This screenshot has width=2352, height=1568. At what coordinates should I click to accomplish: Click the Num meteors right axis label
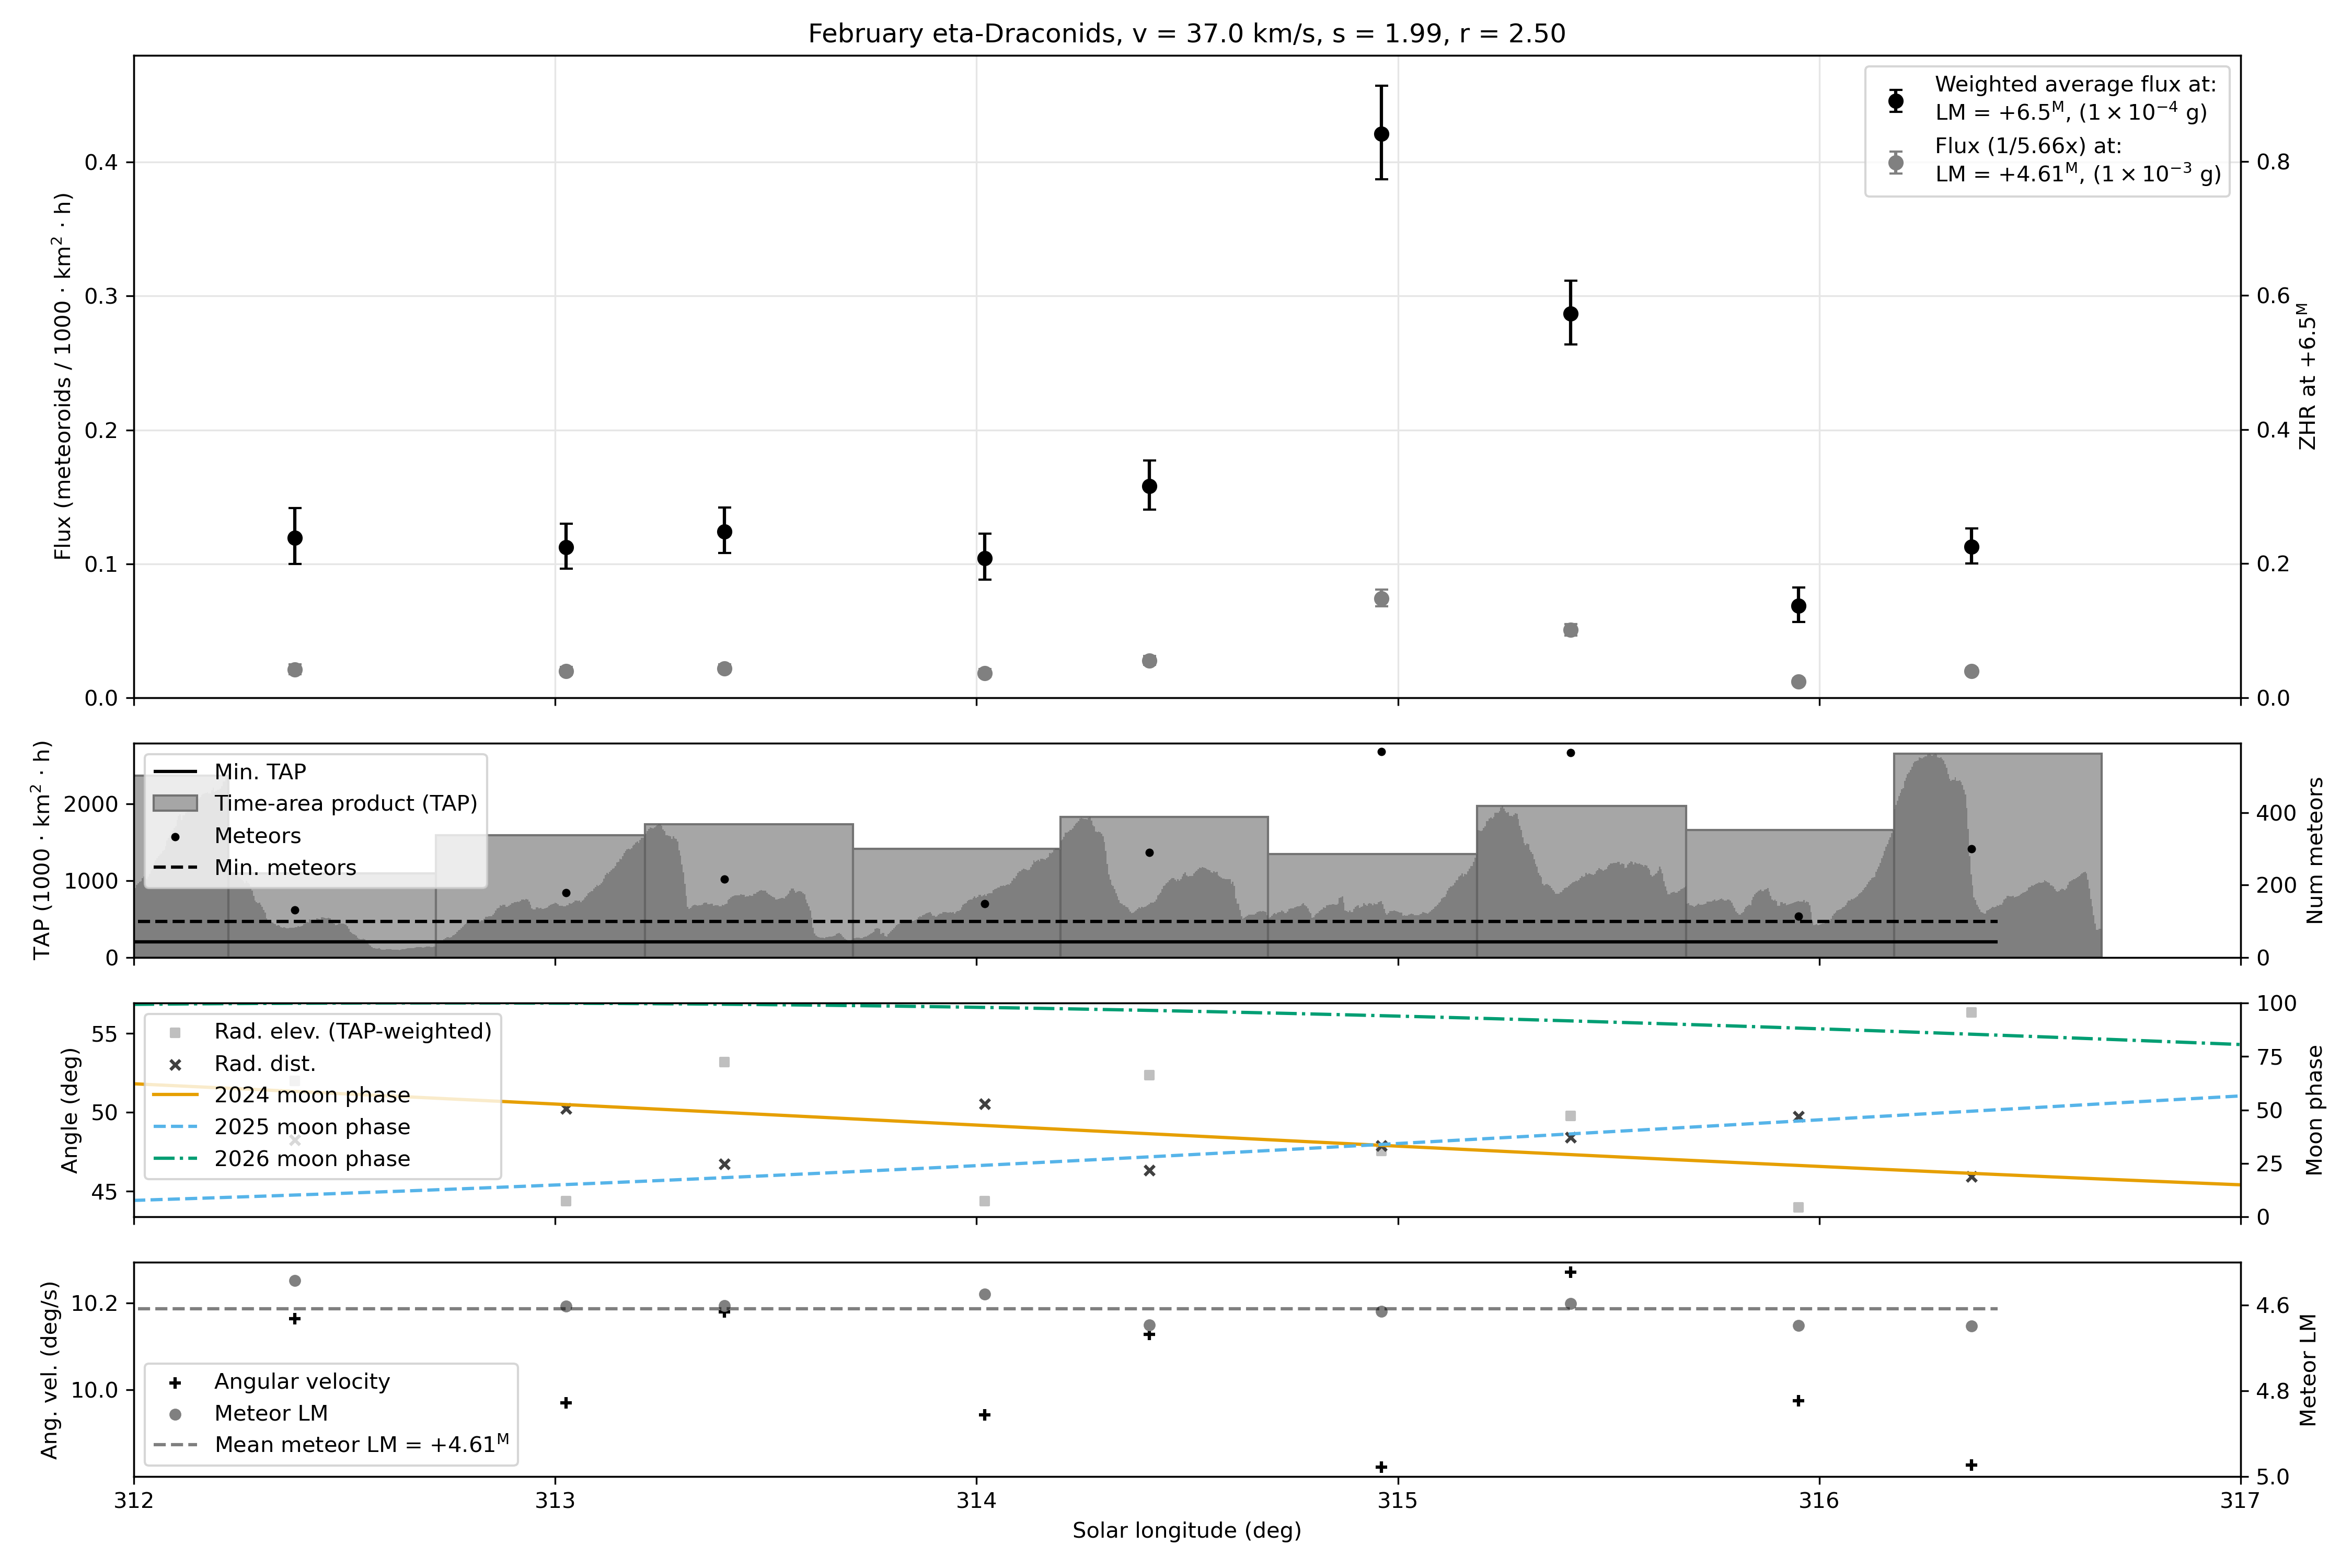click(x=2314, y=850)
